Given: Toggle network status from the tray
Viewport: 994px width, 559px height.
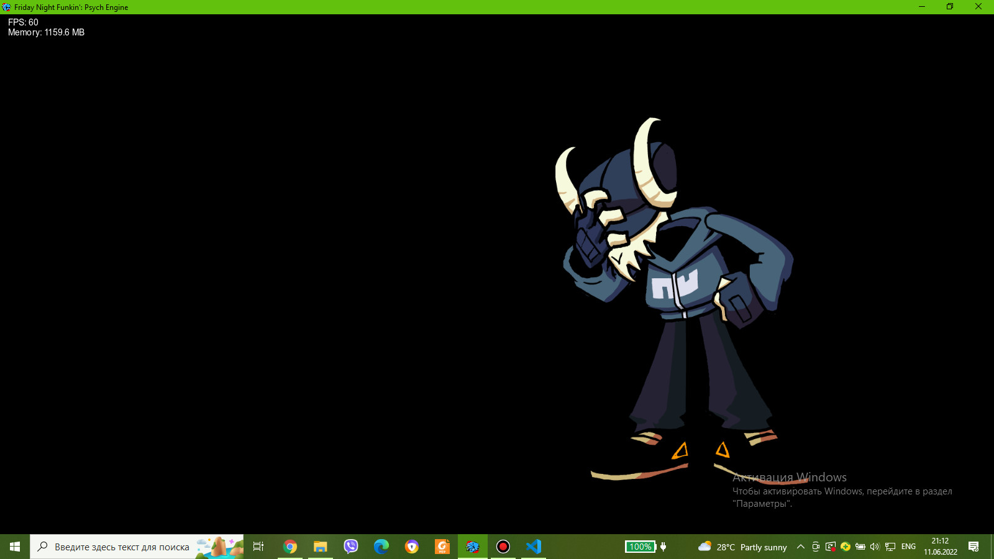Looking at the screenshot, I should 890,547.
